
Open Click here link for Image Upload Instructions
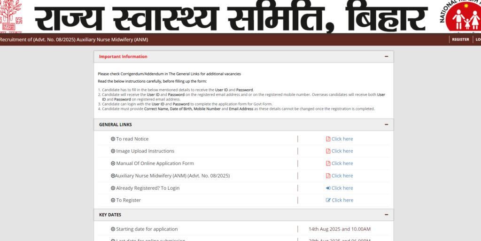pyautogui.click(x=342, y=151)
